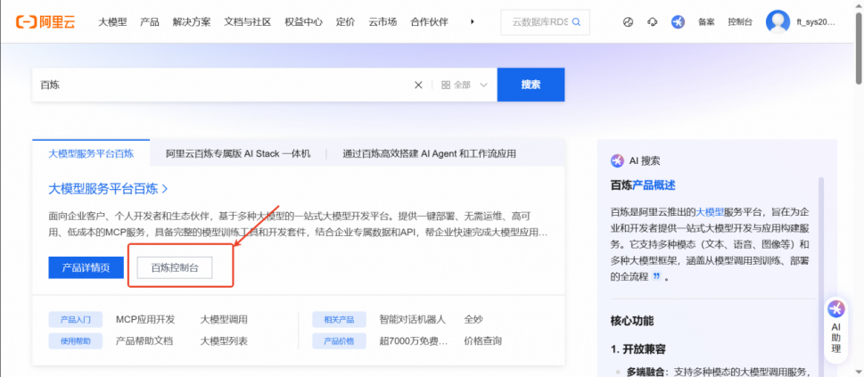Screen dimensions: 864x377
Task: Open the 控制台 link in header
Action: coord(740,22)
